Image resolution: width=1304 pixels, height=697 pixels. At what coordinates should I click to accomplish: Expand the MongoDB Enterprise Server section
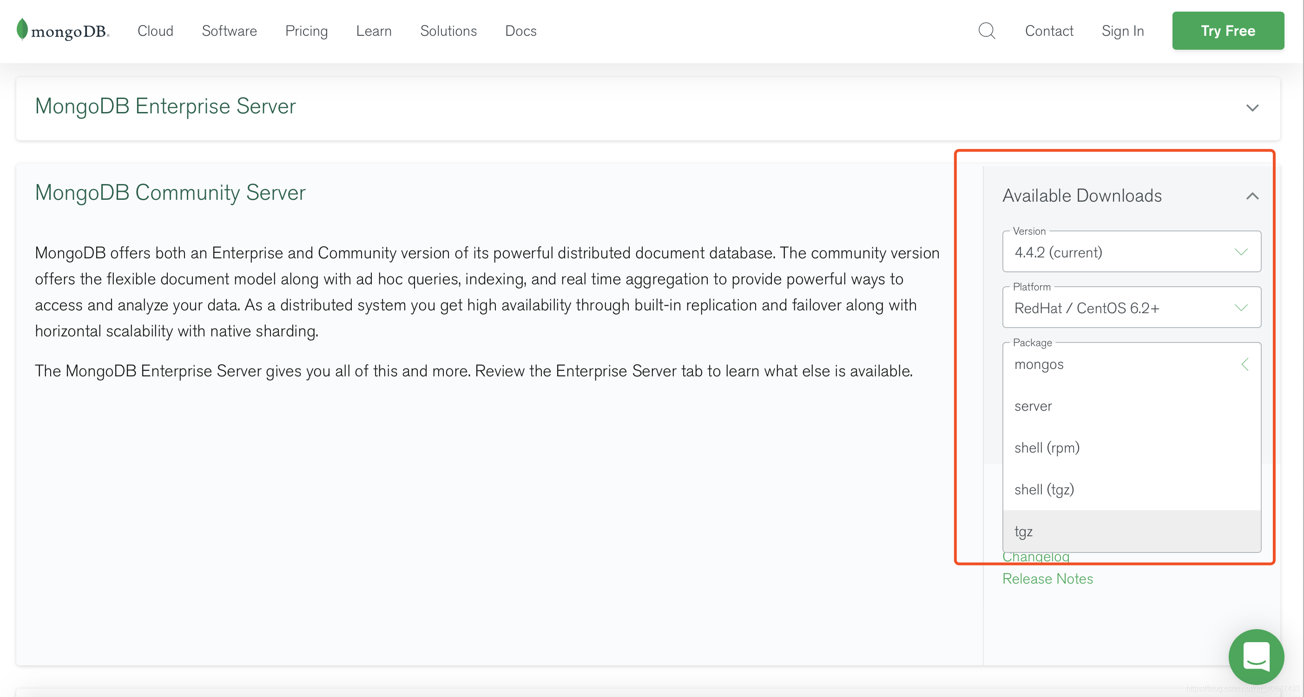point(1252,107)
